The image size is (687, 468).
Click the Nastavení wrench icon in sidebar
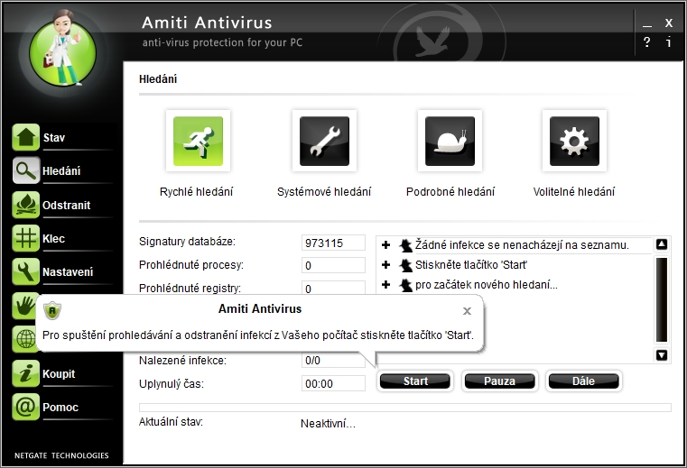(x=26, y=271)
